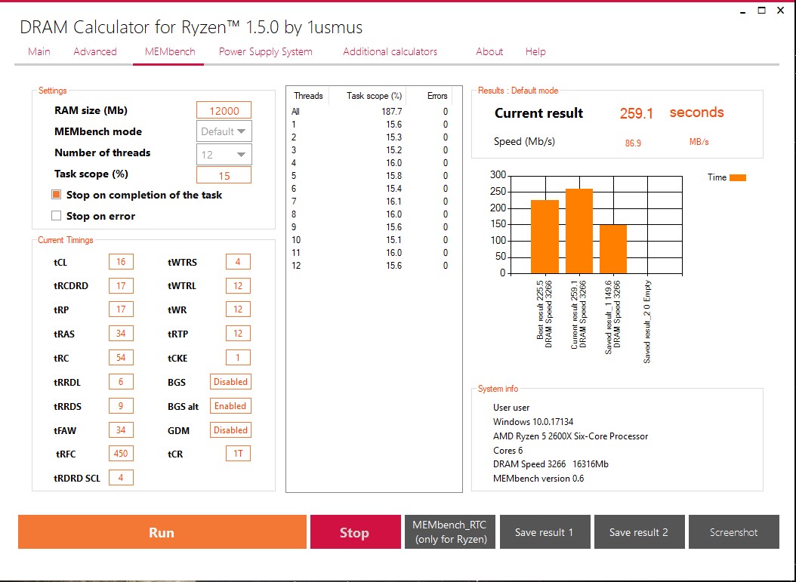Image resolution: width=796 pixels, height=582 pixels.
Task: Select the Current result bar in chart
Action: point(579,232)
